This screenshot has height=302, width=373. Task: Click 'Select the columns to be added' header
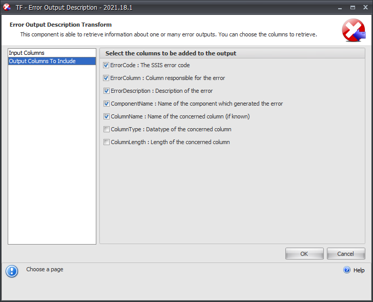point(171,53)
